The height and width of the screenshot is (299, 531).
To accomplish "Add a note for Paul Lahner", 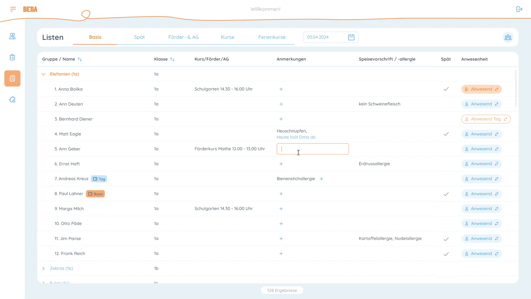I will click(281, 194).
